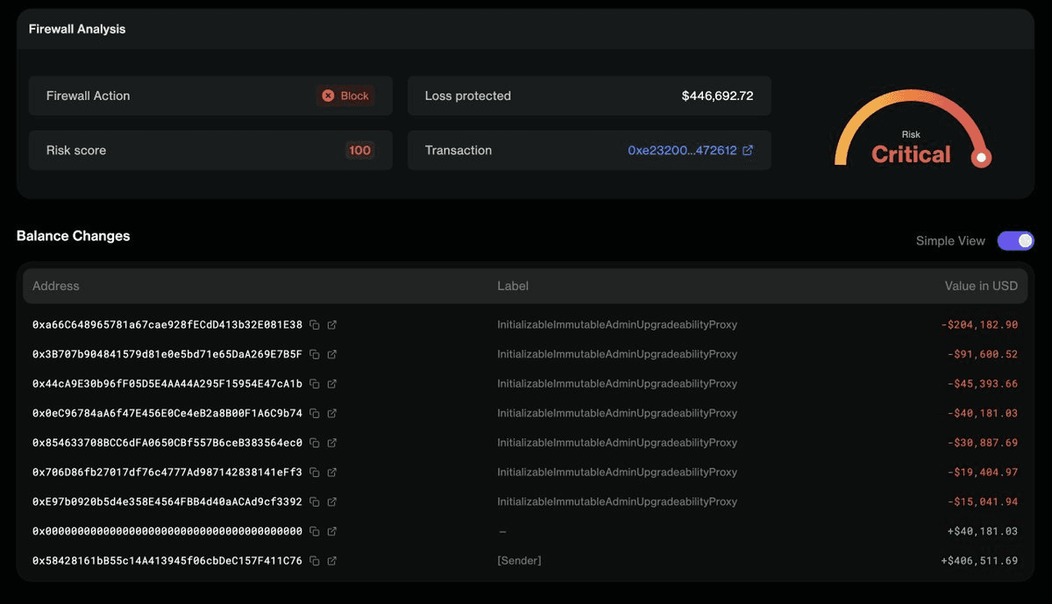
Task: Click proxy label in the 0xa66C6489 row
Action: pyautogui.click(x=617, y=325)
